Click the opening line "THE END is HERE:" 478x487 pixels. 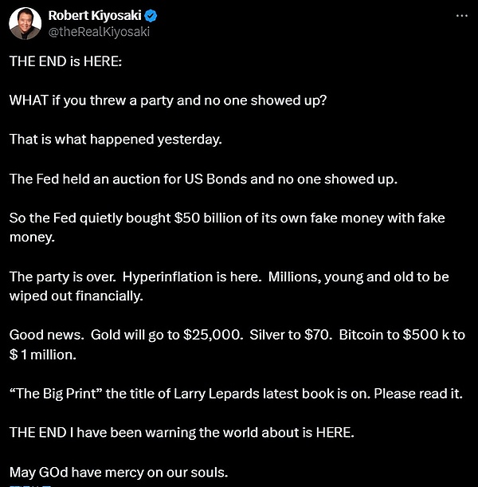[65, 61]
